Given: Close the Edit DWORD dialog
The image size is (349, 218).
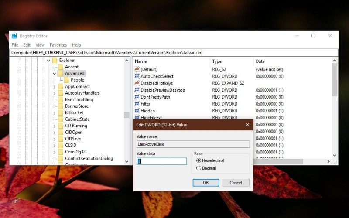Looking at the screenshot, I should (x=247, y=125).
